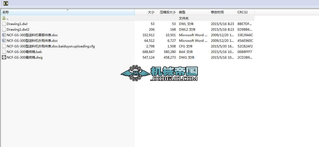Select file name Drawing1.dwl2
319x147 pixels.
pyautogui.click(x=18, y=29)
